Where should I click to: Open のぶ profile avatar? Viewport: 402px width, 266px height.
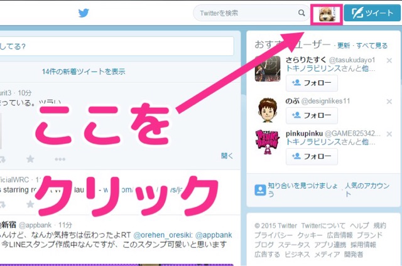[268, 110]
